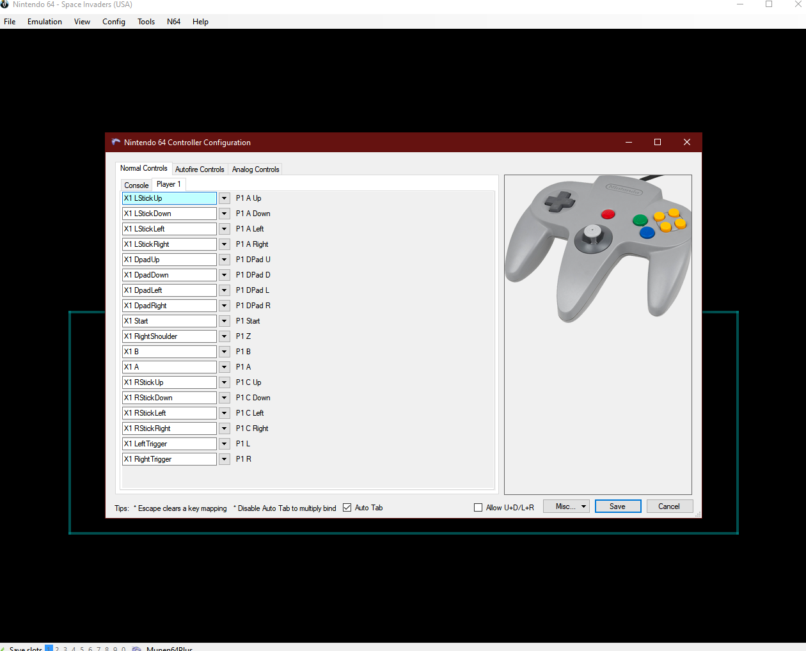This screenshot has width=806, height=651.
Task: Click the controller configuration dialog title icon
Action: [116, 142]
